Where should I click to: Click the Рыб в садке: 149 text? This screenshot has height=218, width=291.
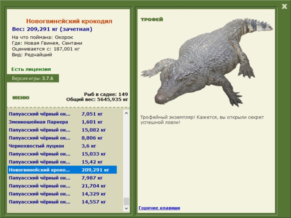(106, 94)
